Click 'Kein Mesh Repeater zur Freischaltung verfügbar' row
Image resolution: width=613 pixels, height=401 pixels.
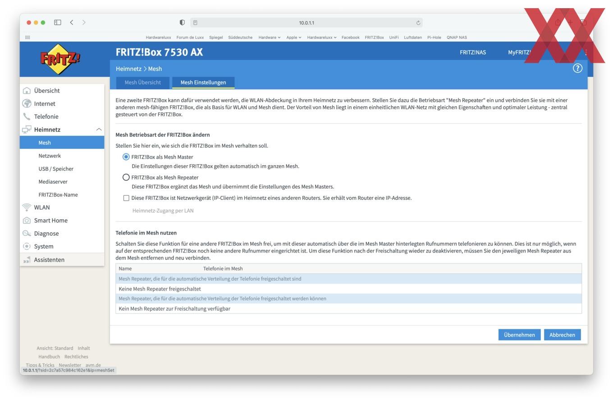(x=348, y=309)
